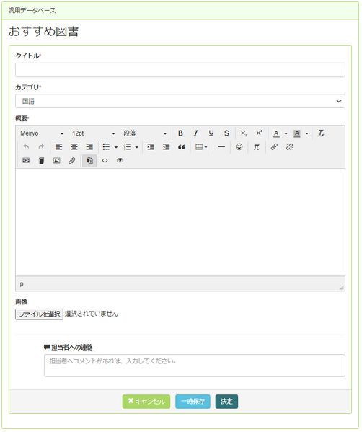Align text center
This screenshot has height=432, width=362.
pyautogui.click(x=74, y=147)
